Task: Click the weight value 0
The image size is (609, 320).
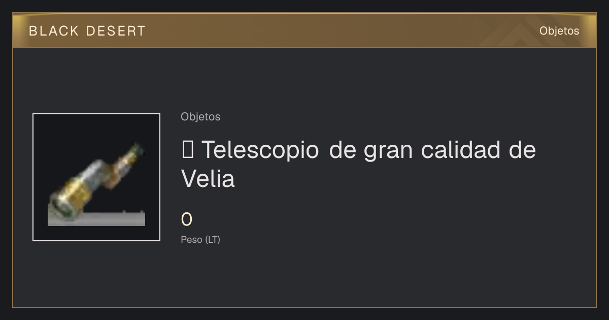Action: (x=187, y=219)
